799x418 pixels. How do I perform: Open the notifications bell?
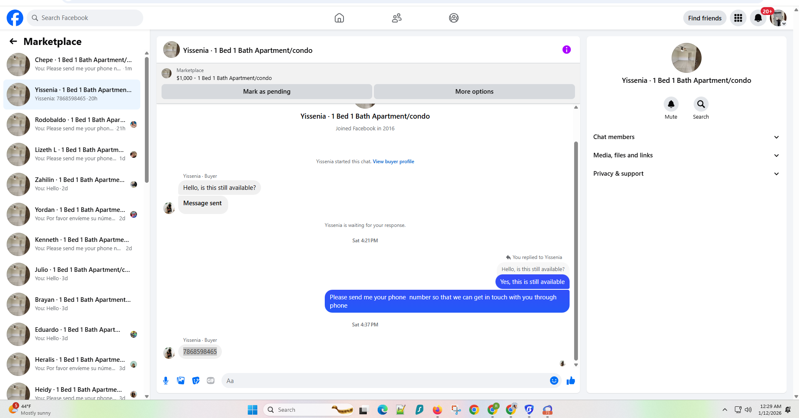[758, 18]
